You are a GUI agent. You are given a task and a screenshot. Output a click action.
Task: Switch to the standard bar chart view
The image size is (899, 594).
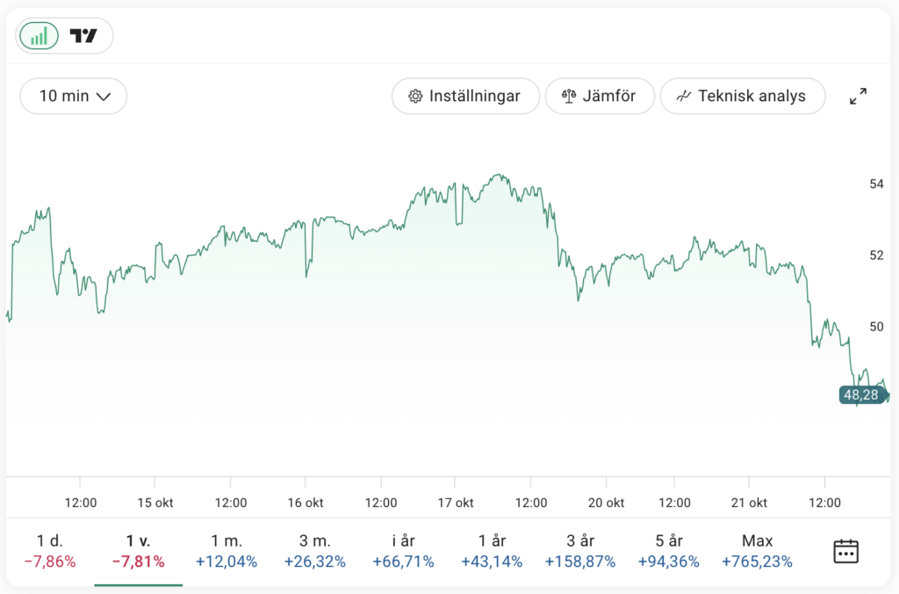[x=39, y=36]
